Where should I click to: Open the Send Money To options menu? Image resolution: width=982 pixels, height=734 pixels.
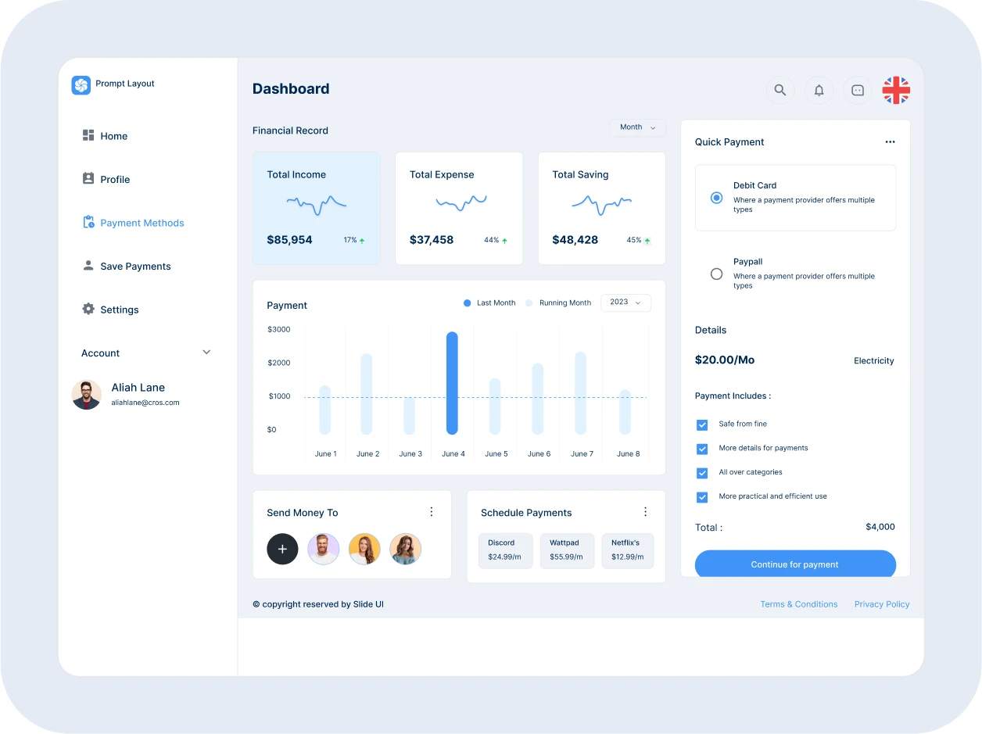431,511
